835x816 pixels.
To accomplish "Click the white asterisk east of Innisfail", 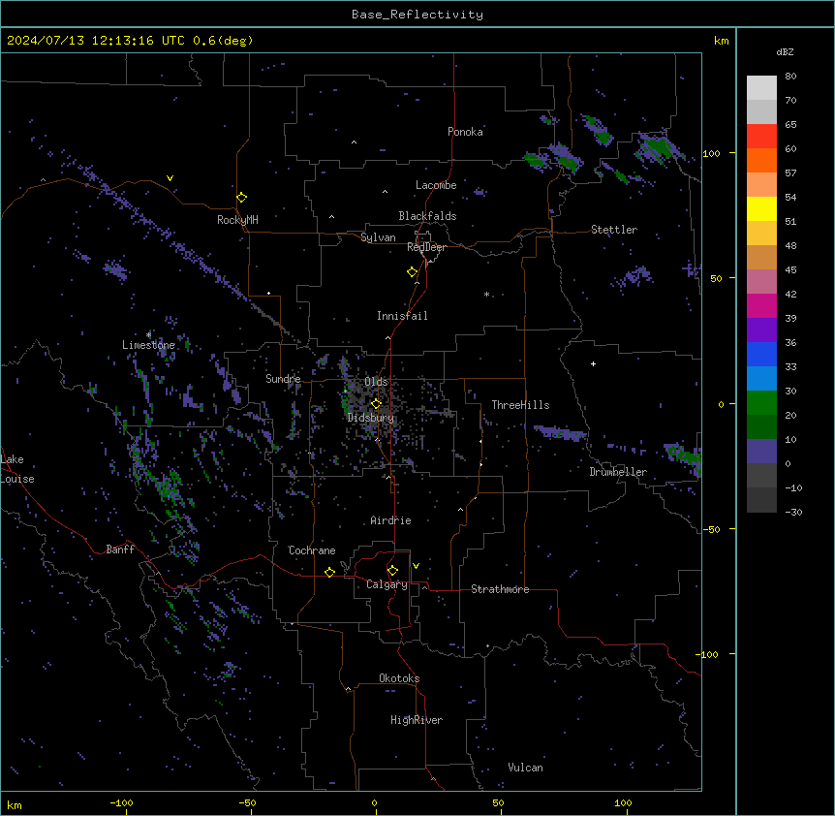I will pos(486,294).
